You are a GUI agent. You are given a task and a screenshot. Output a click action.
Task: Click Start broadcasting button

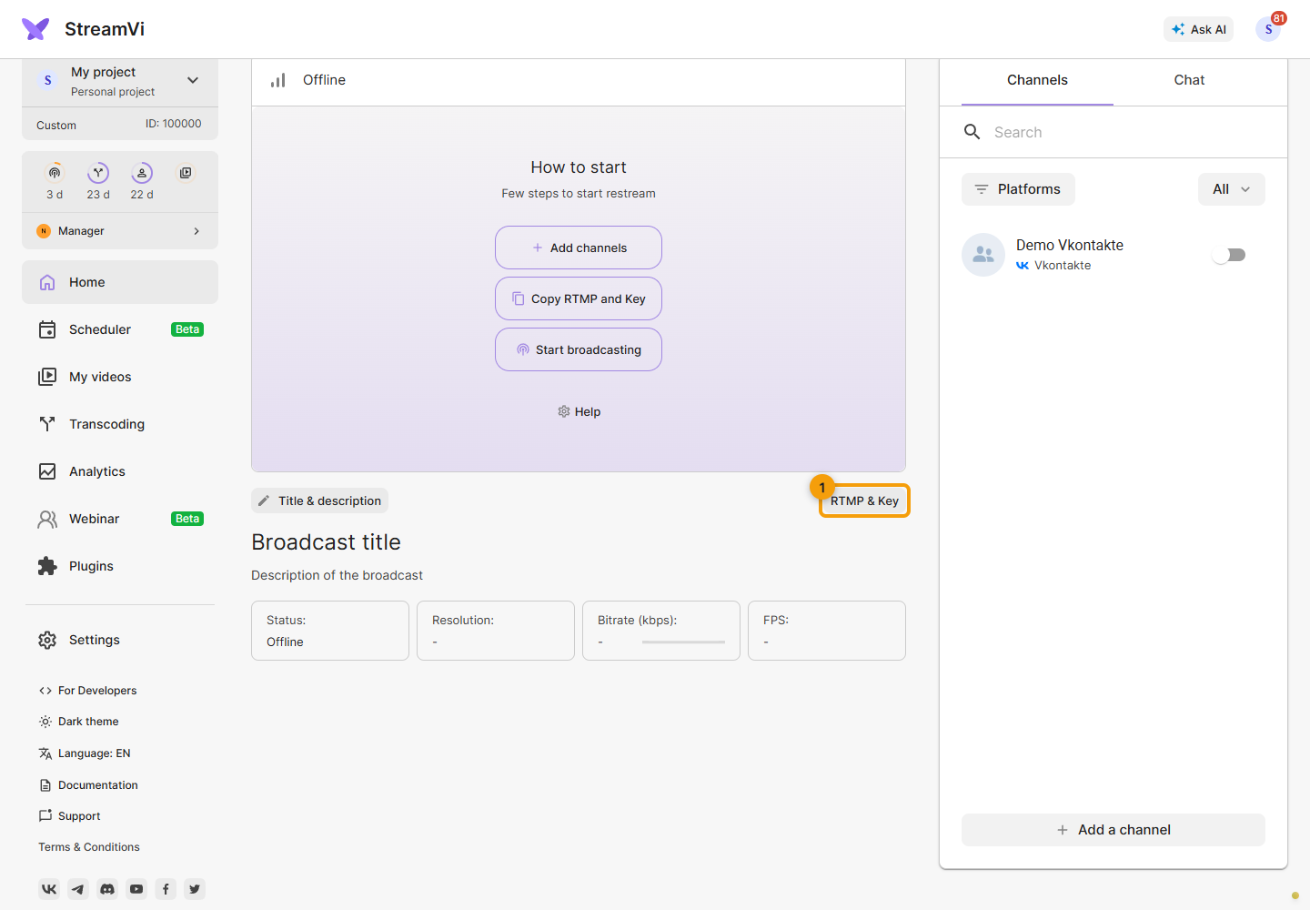[x=579, y=349]
